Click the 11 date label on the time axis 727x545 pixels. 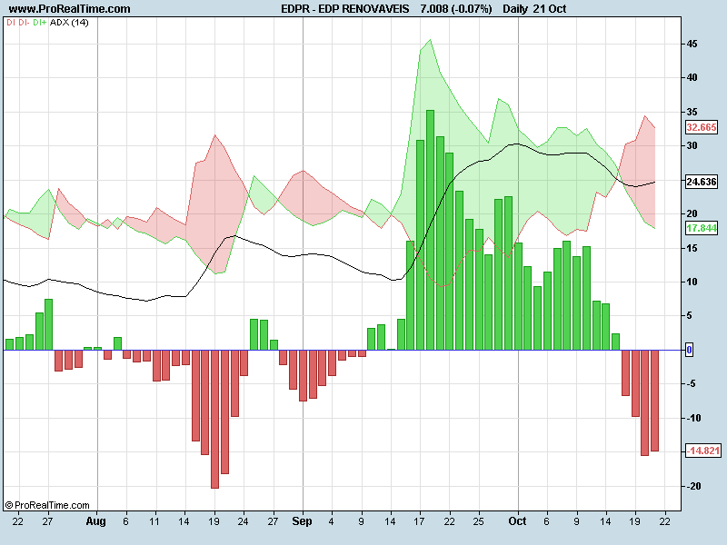click(x=154, y=521)
